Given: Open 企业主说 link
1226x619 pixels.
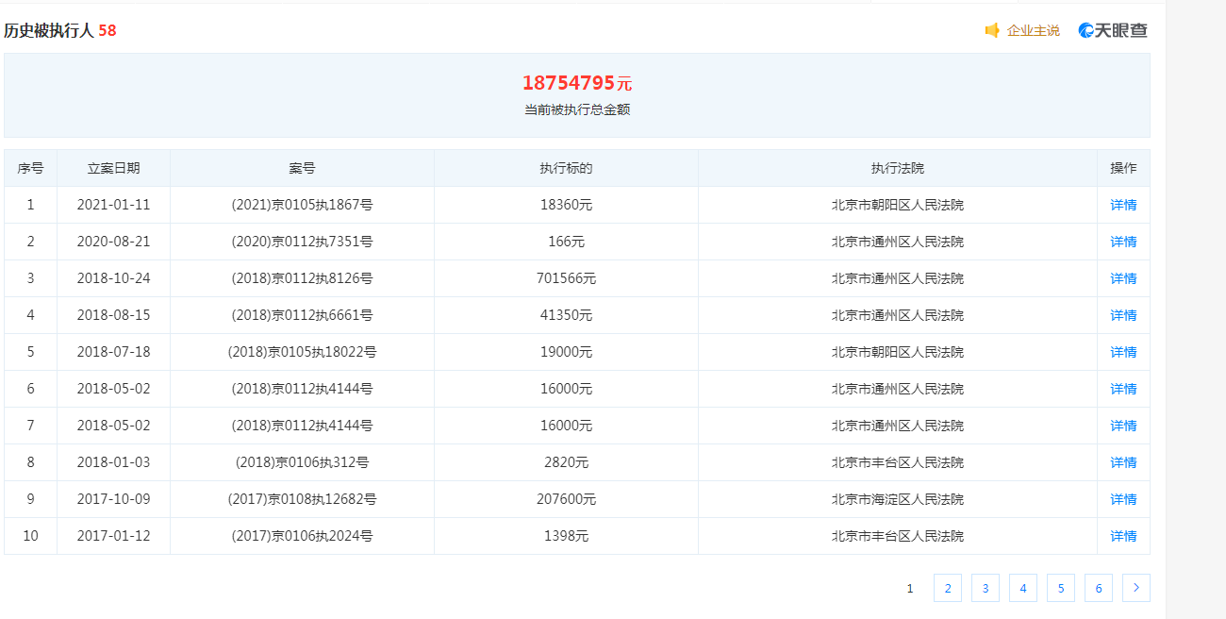Looking at the screenshot, I should (x=1033, y=30).
